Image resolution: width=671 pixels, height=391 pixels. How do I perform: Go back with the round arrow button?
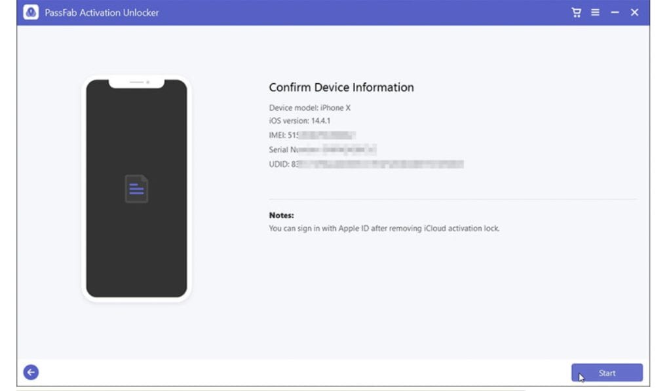pos(31,372)
